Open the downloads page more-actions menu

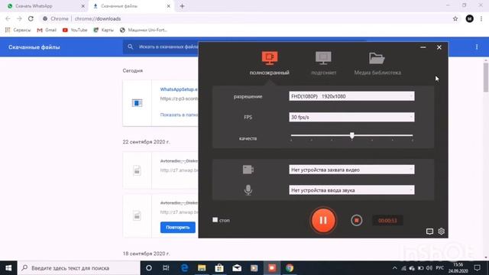[477, 47]
